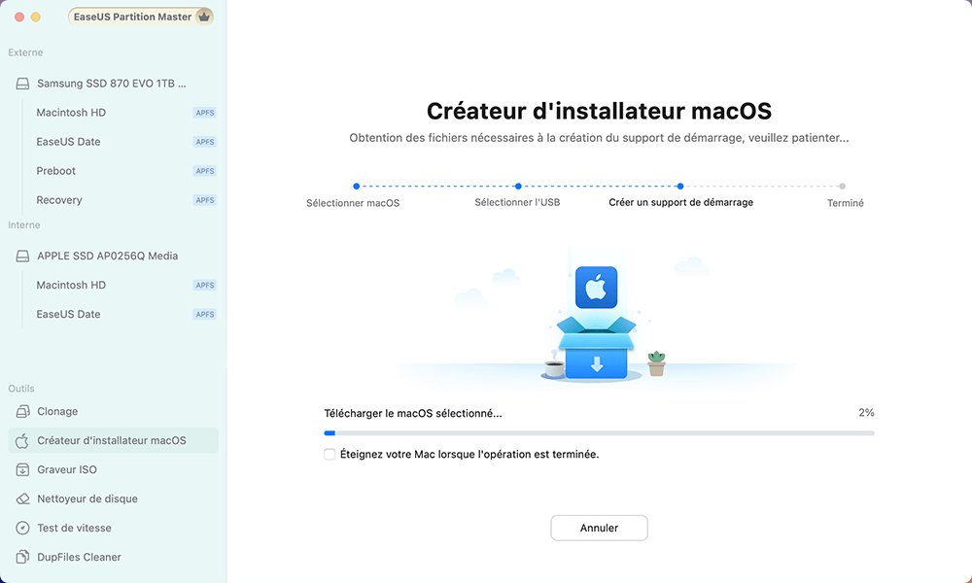Select the Sélectionner l'USB step label
Screen dimensions: 972x583
(518, 203)
